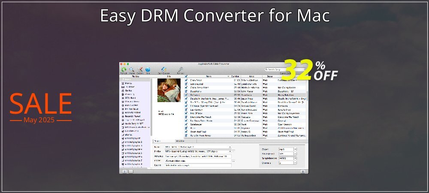The width and height of the screenshot is (429, 193).
Task: Toggle the select-all checkbox in the table header
Action: (186, 76)
